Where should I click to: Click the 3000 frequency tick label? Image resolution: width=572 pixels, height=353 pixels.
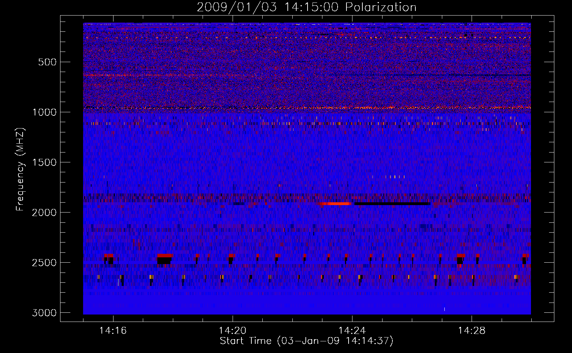[45, 313]
